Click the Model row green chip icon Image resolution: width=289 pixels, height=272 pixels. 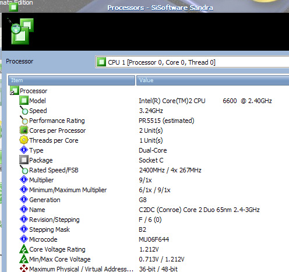tap(24, 101)
